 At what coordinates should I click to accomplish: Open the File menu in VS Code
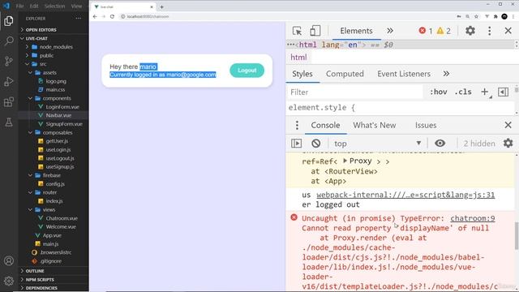19,6
